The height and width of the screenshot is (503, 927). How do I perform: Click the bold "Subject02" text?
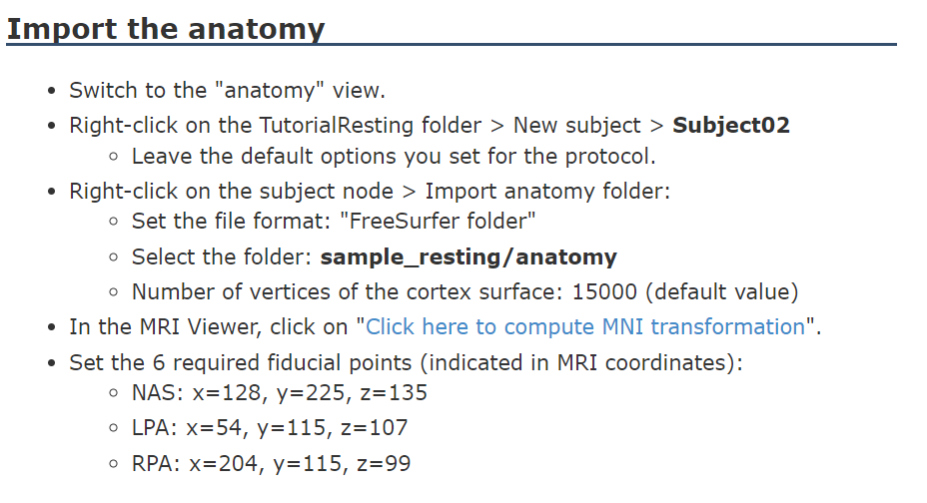tap(731, 125)
